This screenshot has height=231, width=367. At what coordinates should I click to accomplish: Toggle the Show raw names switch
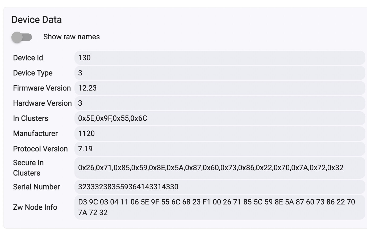point(22,37)
